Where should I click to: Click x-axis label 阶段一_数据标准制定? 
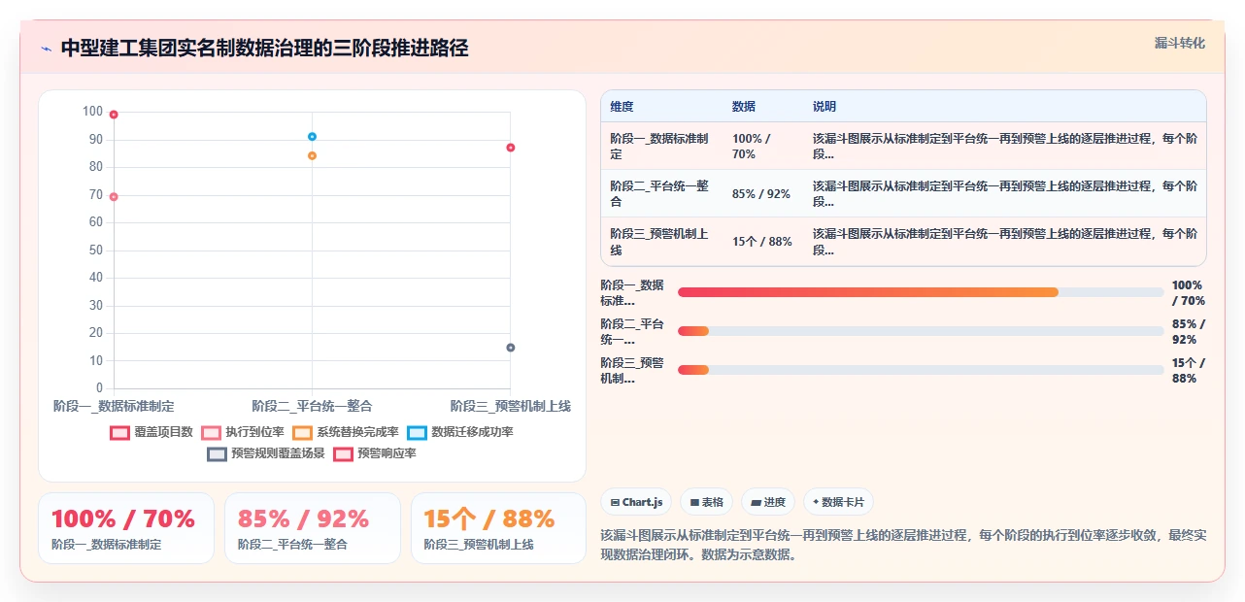114,406
